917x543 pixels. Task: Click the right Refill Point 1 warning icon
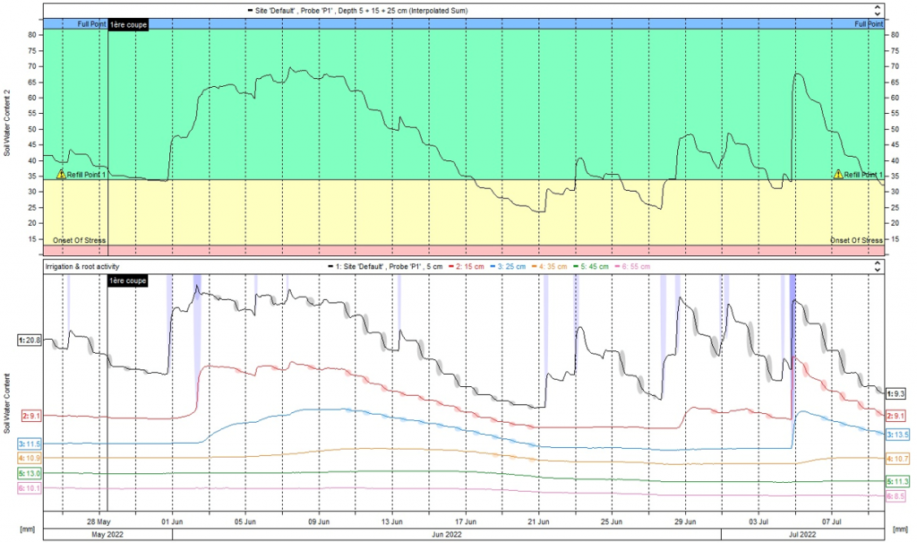pos(838,175)
